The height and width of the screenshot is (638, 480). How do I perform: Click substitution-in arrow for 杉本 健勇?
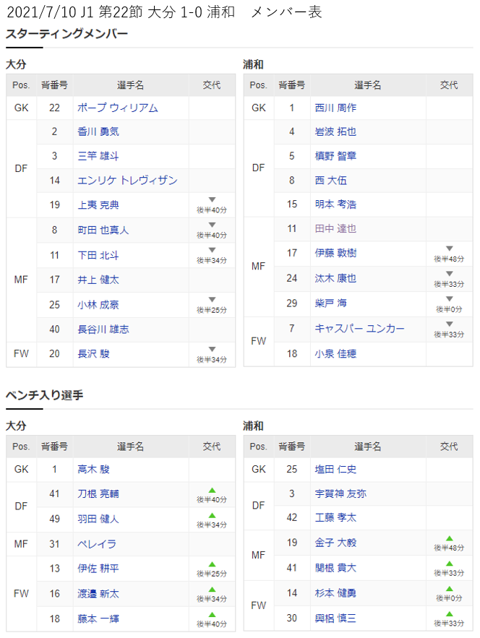pyautogui.click(x=449, y=588)
